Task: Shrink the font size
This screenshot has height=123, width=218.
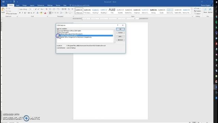Action: 38,9
